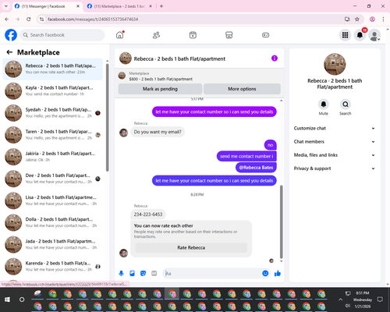Record a voice clip microphone icon
390x312 pixels.
point(121,273)
